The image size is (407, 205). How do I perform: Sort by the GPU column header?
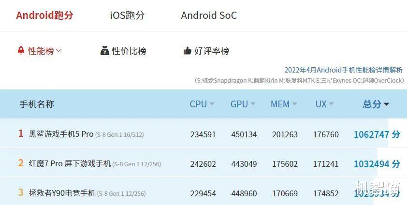pyautogui.click(x=239, y=104)
